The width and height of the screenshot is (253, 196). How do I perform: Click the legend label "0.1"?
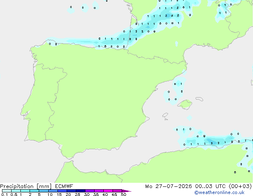(4, 194)
